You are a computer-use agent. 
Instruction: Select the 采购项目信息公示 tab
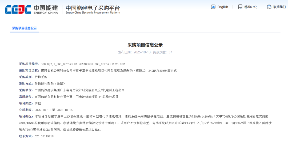(24, 28)
